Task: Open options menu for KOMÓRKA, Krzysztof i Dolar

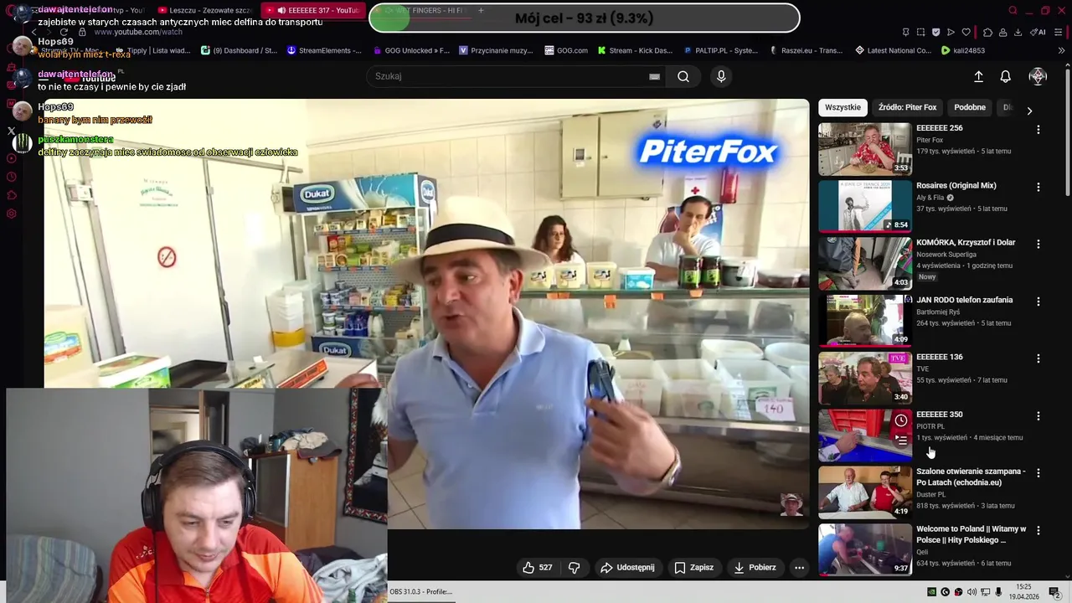Action: coord(1038,244)
